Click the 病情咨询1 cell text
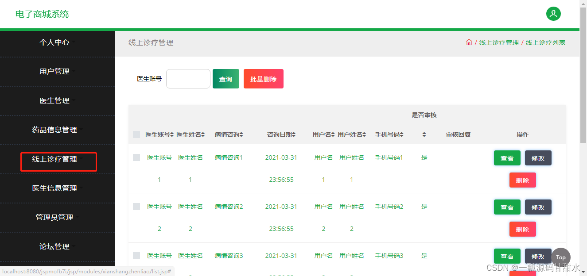587x276 pixels. [229, 157]
